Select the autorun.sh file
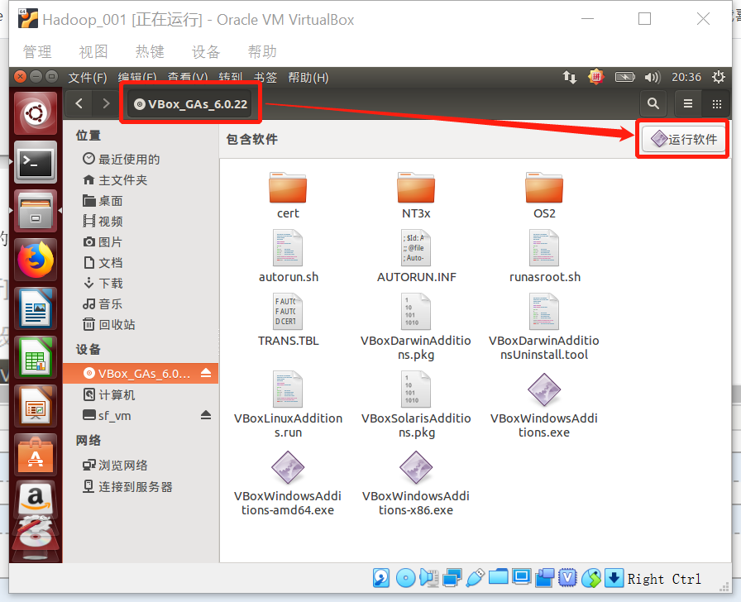The height and width of the screenshot is (602, 741). pos(289,256)
